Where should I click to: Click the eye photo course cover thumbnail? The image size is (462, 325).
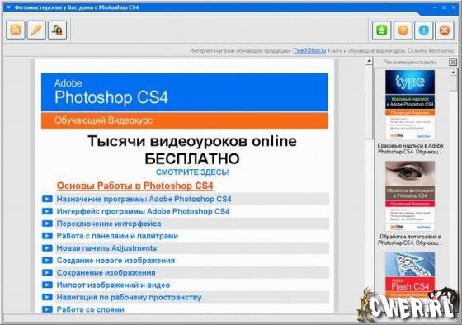point(410,196)
